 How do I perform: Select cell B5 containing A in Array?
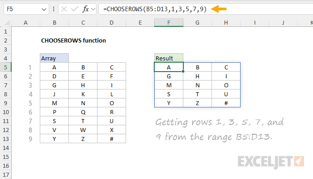click(54, 67)
